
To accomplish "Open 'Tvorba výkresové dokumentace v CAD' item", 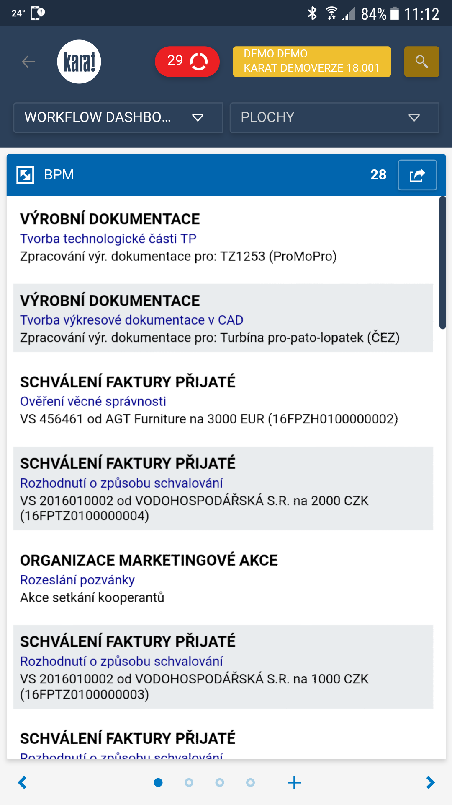I will [131, 320].
